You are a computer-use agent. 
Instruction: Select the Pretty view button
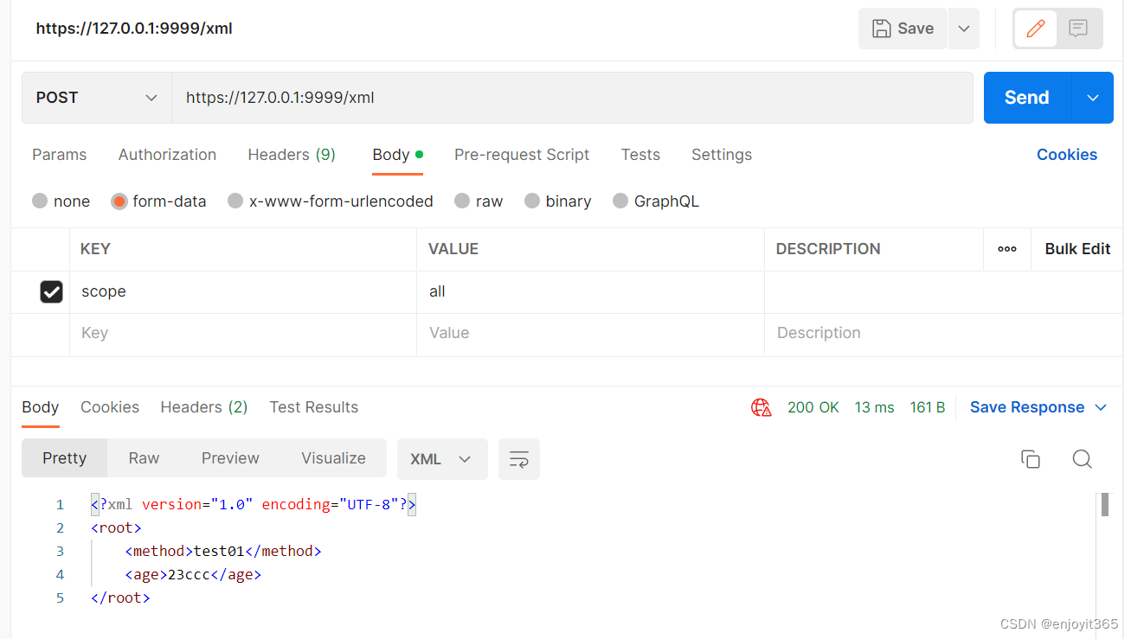pos(65,458)
